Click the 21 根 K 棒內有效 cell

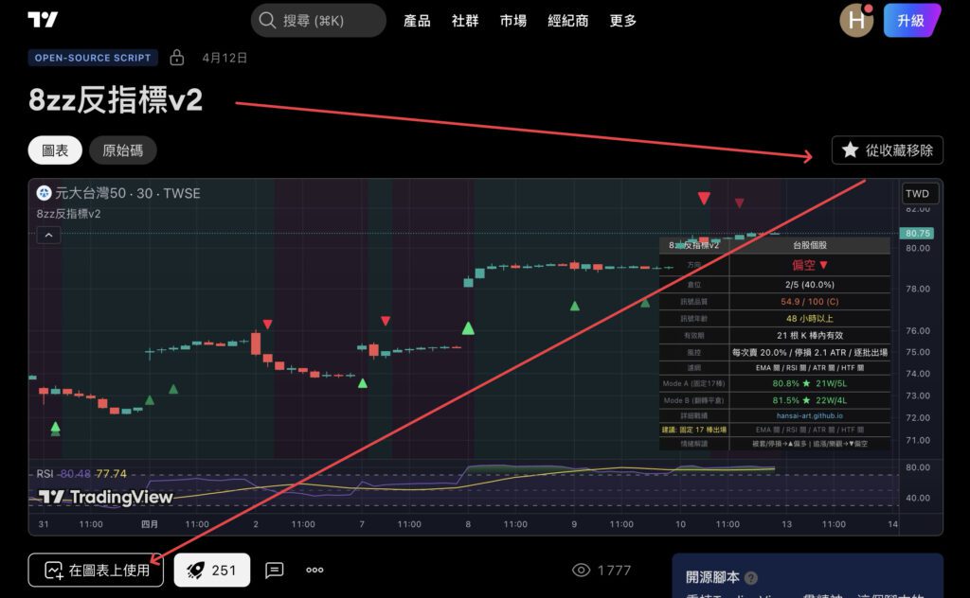coord(809,336)
